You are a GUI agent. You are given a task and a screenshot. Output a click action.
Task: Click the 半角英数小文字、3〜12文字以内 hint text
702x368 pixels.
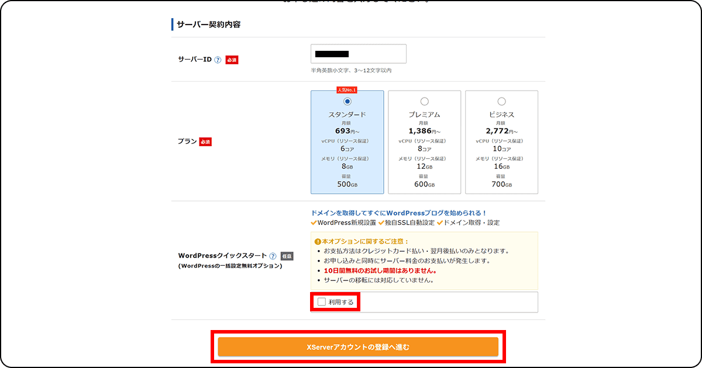351,70
